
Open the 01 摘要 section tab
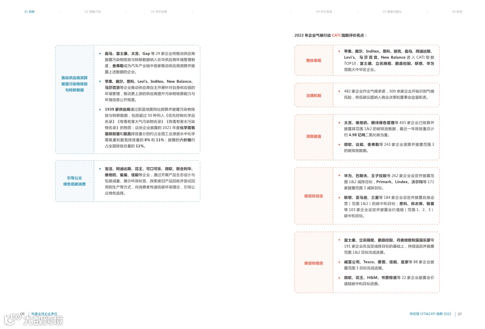tap(29, 12)
